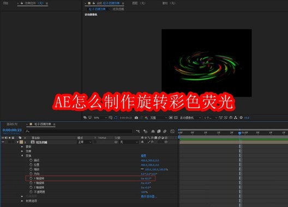This screenshot has width=288, height=207.
Task: Select the 粒子四溅效果 breadcrumb in composition viewer
Action: click(97, 9)
